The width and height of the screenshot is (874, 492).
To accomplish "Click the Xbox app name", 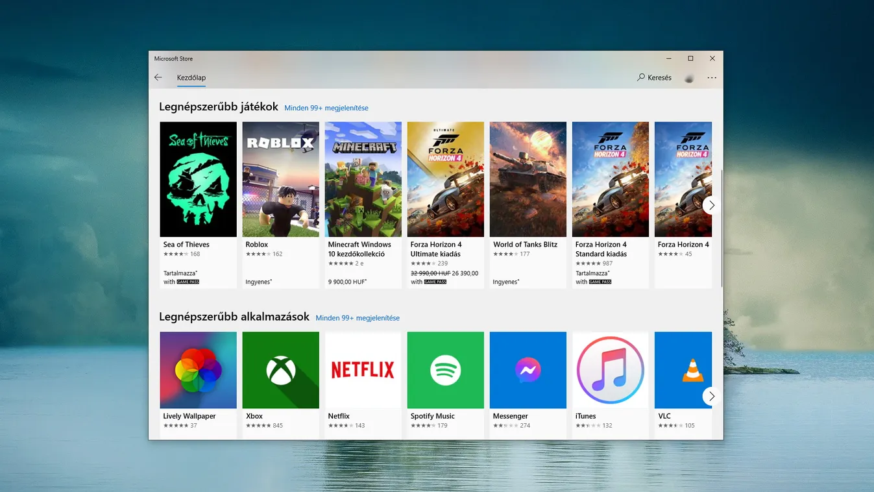I will 254,416.
